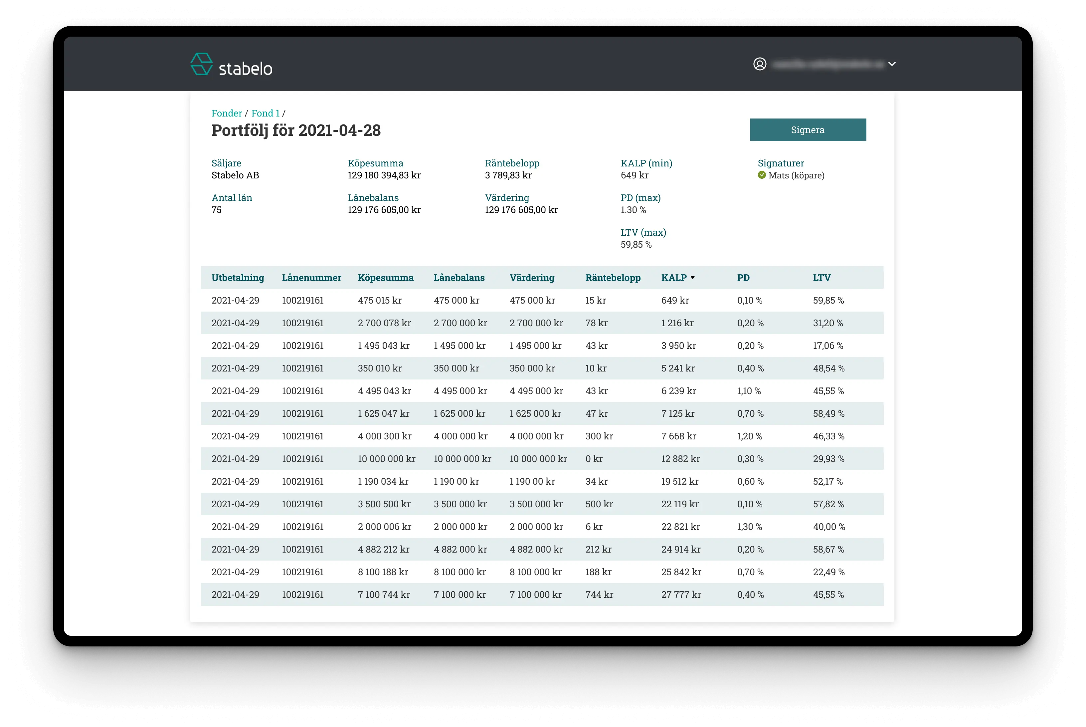
Task: Select the loan row with 475 015 kr
Action: click(x=542, y=301)
